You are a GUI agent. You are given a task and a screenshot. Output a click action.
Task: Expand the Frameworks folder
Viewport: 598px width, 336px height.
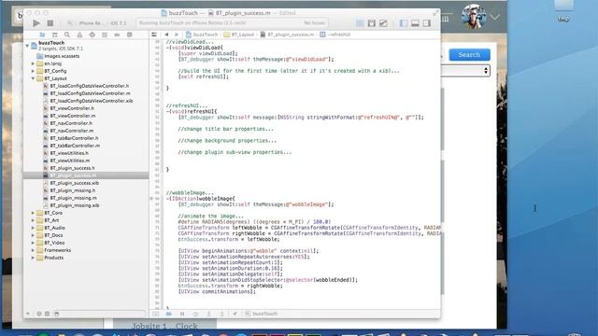pyautogui.click(x=34, y=250)
